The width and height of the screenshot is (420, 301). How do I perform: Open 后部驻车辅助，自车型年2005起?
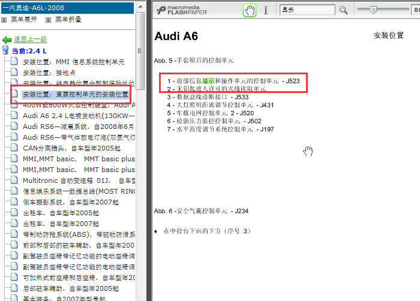(71, 288)
